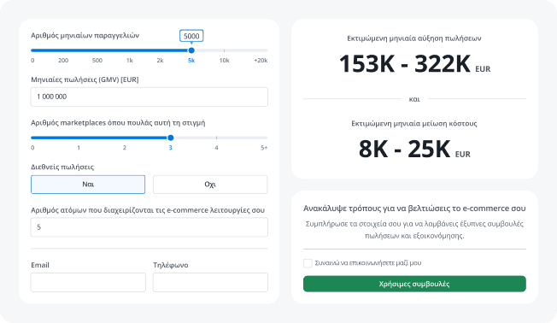Set monthly orders slider to 1k mark
The height and width of the screenshot is (323, 557).
click(130, 50)
